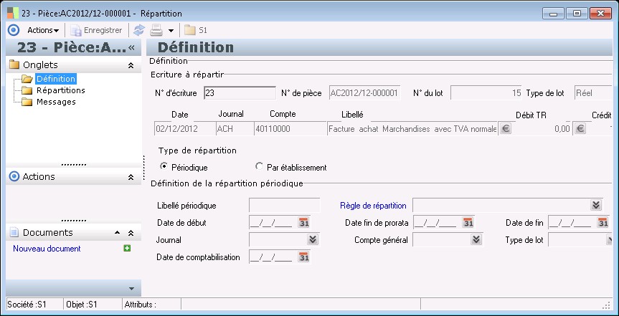The image size is (619, 316).
Task: Click the S1 folder toolbar item
Action: tap(195, 30)
